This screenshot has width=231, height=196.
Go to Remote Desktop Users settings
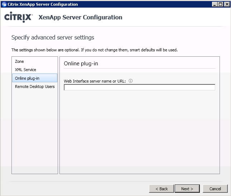(34, 87)
